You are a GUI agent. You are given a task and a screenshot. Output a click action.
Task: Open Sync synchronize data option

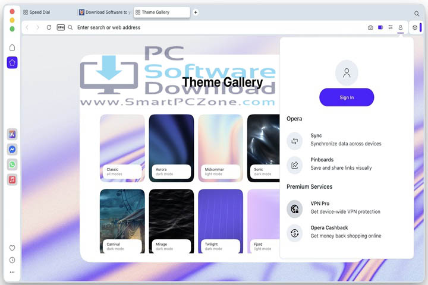[347, 140]
